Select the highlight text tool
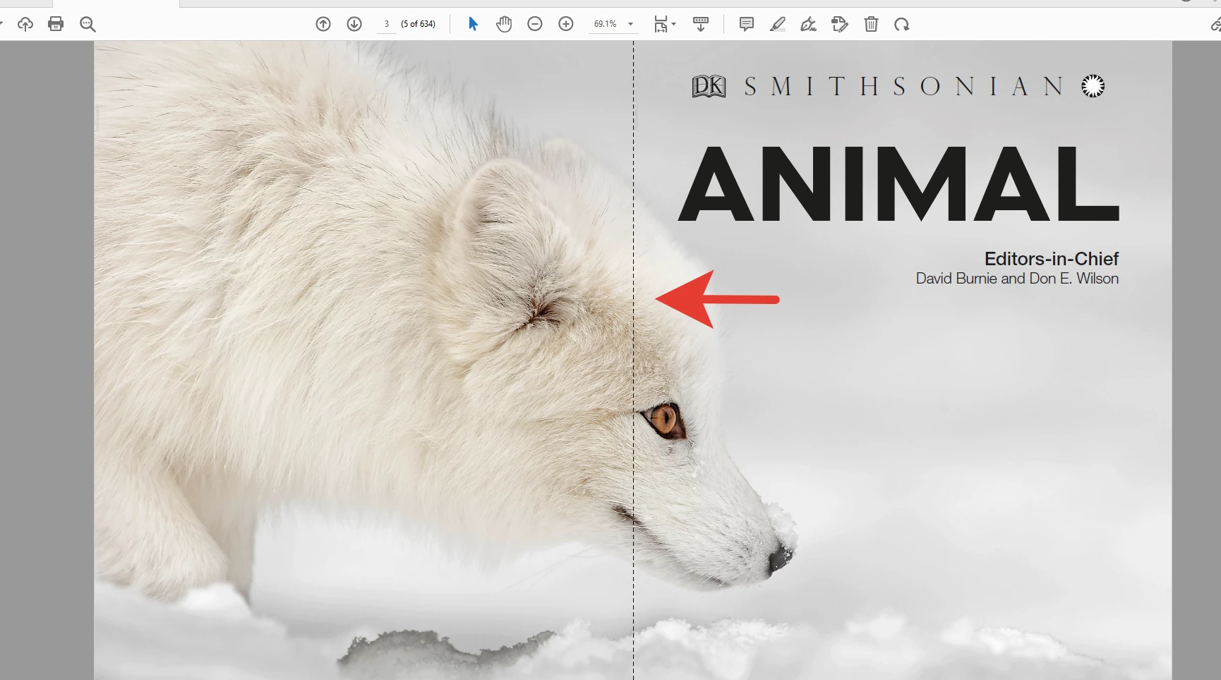Image resolution: width=1221 pixels, height=680 pixels. pyautogui.click(x=777, y=25)
